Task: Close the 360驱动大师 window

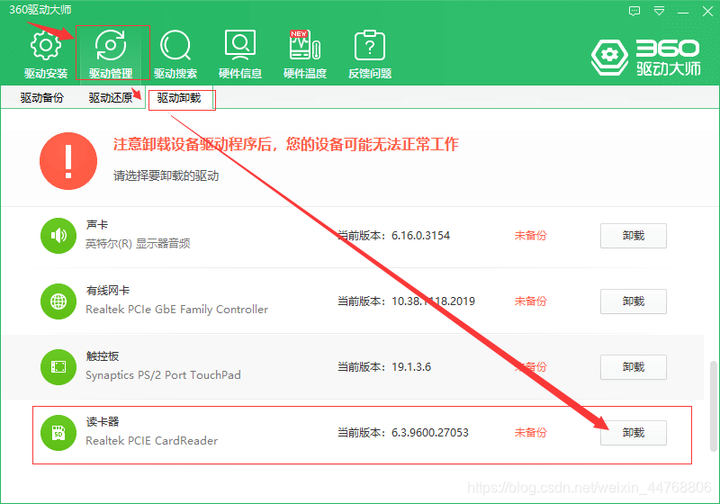Action: [707, 11]
